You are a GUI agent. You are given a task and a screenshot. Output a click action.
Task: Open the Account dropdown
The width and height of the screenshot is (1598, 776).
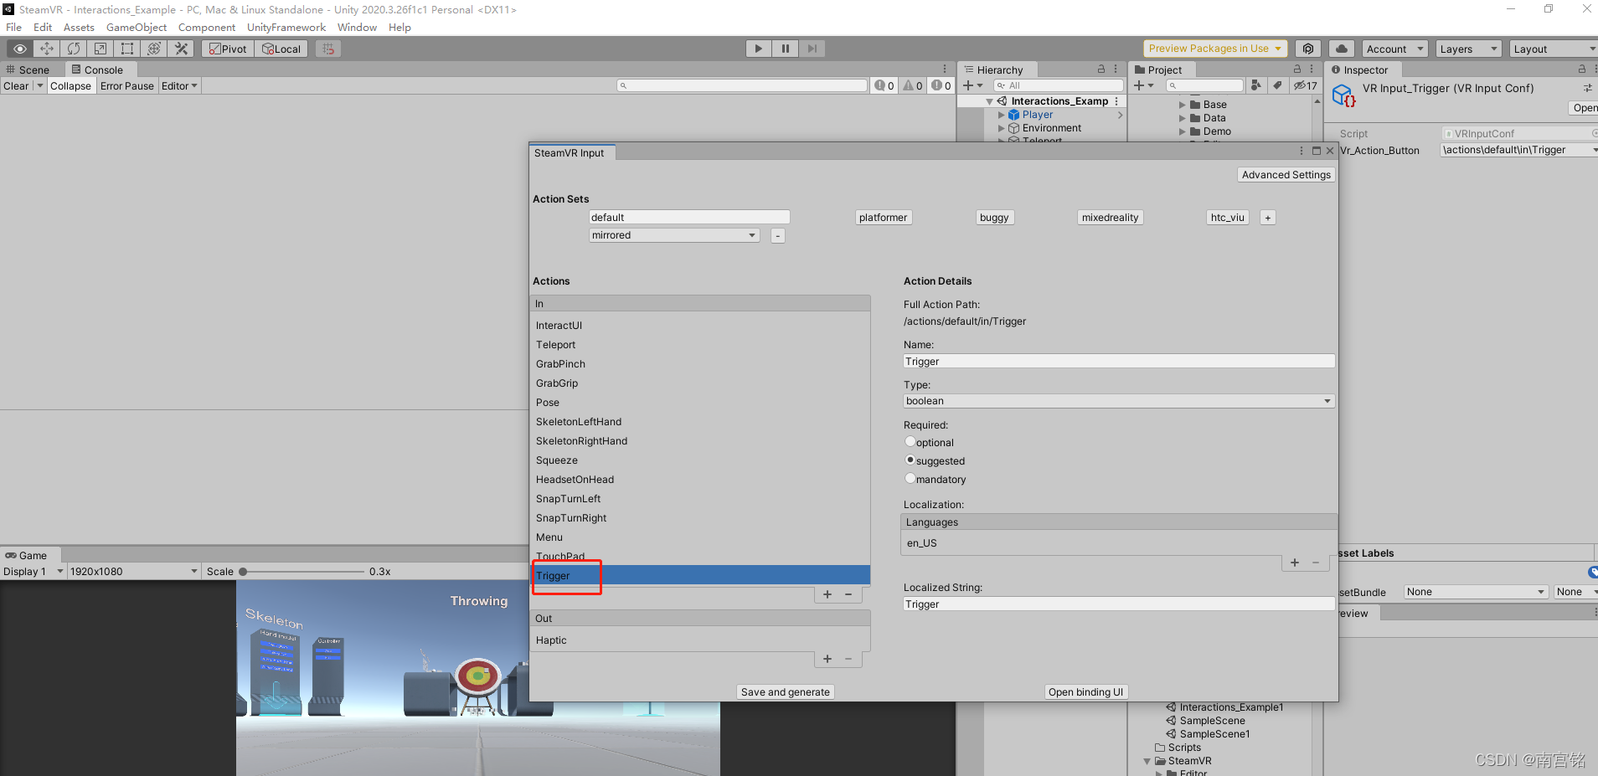1394,49
